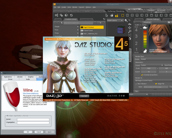Open the Connect menu
The width and height of the screenshot is (172, 138).
81,7
